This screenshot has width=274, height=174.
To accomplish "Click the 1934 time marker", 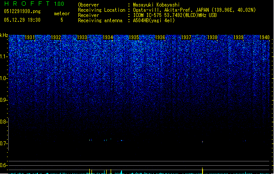I will point(108,37).
